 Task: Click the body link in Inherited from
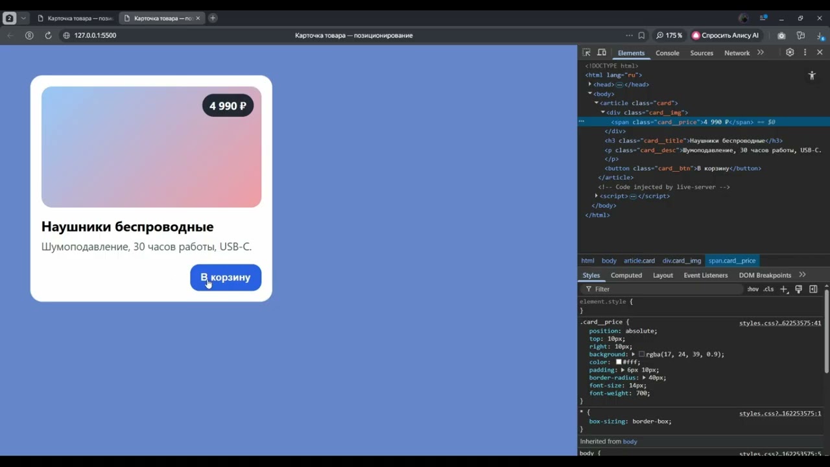tap(630, 441)
